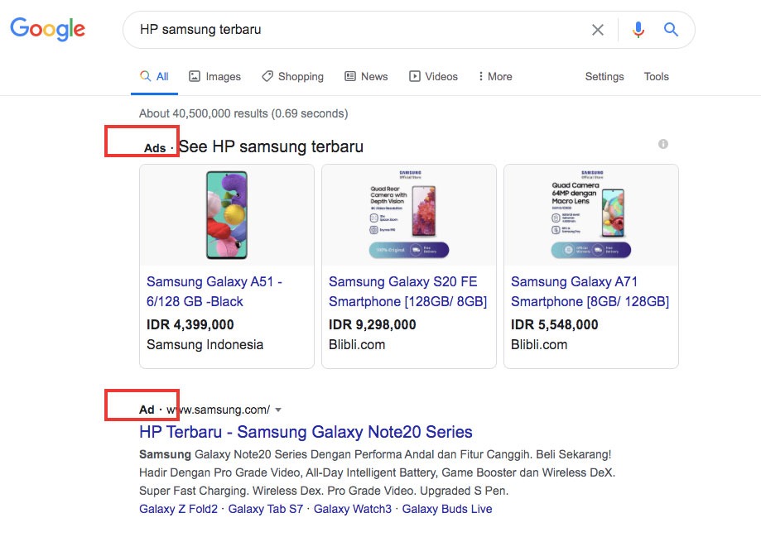The width and height of the screenshot is (761, 537).
Task: Open Tools options
Action: [656, 77]
